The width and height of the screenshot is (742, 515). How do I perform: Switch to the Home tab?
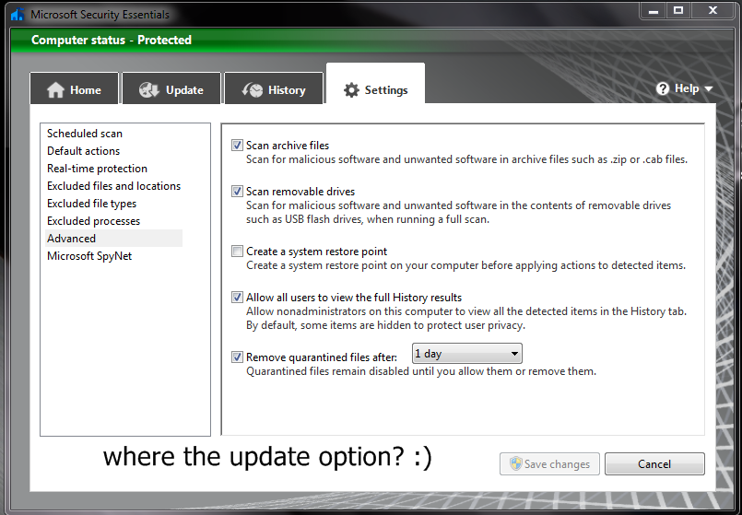pyautogui.click(x=75, y=88)
